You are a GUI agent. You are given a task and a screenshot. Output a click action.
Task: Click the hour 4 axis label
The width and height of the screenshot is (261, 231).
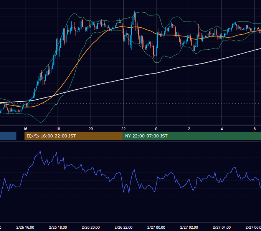pyautogui.click(x=222, y=129)
